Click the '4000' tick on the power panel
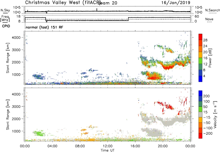 [x=16, y=38]
